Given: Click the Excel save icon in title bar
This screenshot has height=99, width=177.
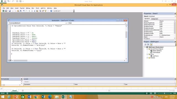Looking at the screenshot, I should [5, 1].
